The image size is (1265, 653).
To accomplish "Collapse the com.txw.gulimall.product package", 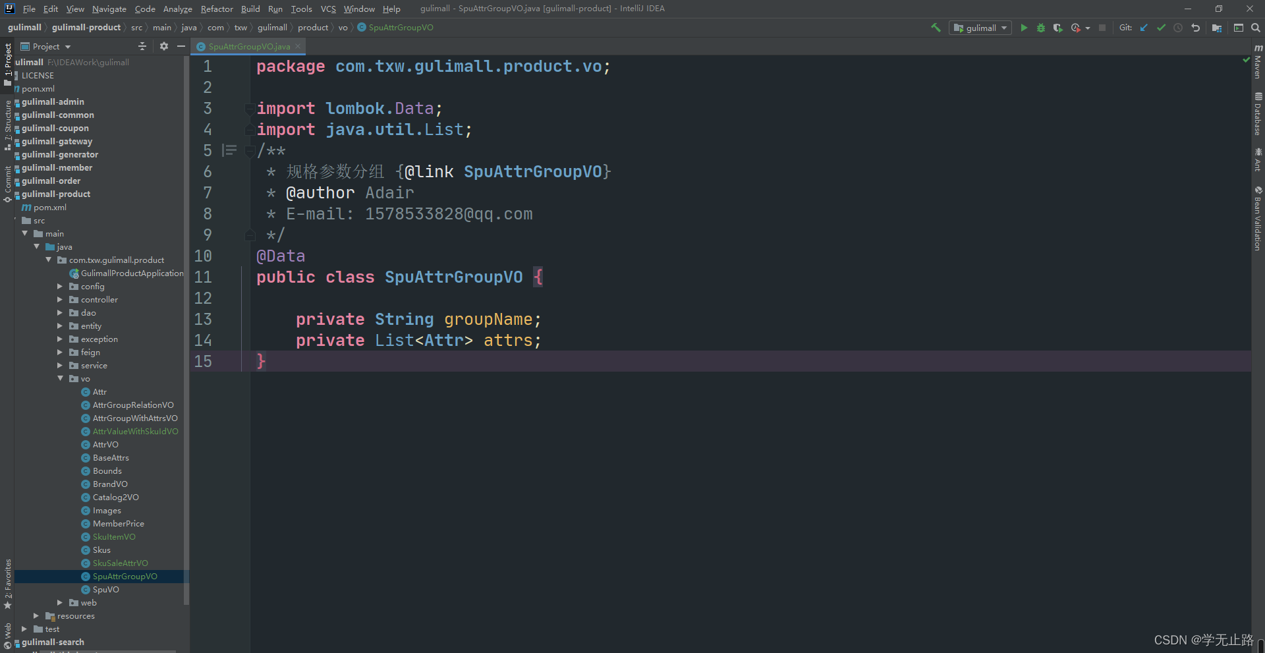I will pyautogui.click(x=48, y=260).
